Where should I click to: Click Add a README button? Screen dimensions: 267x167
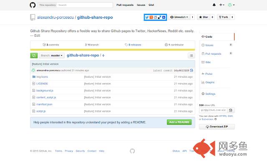click(179, 122)
